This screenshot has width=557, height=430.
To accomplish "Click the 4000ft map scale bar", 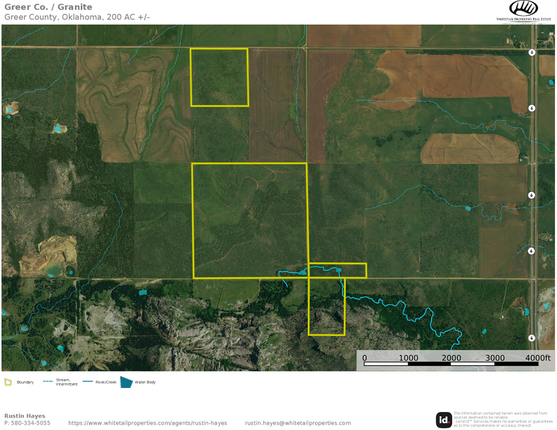I will pyautogui.click(x=456, y=363).
